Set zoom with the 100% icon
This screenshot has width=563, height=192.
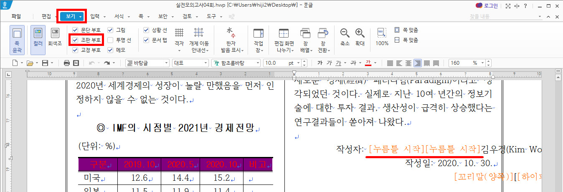pos(382,37)
